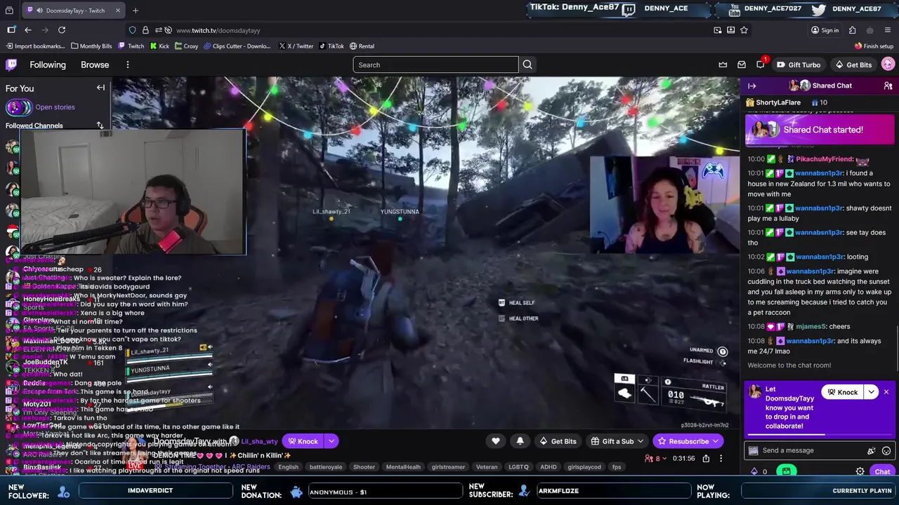Open the community users icon in chat header
Screen dimensions: 899x505
coord(888,86)
